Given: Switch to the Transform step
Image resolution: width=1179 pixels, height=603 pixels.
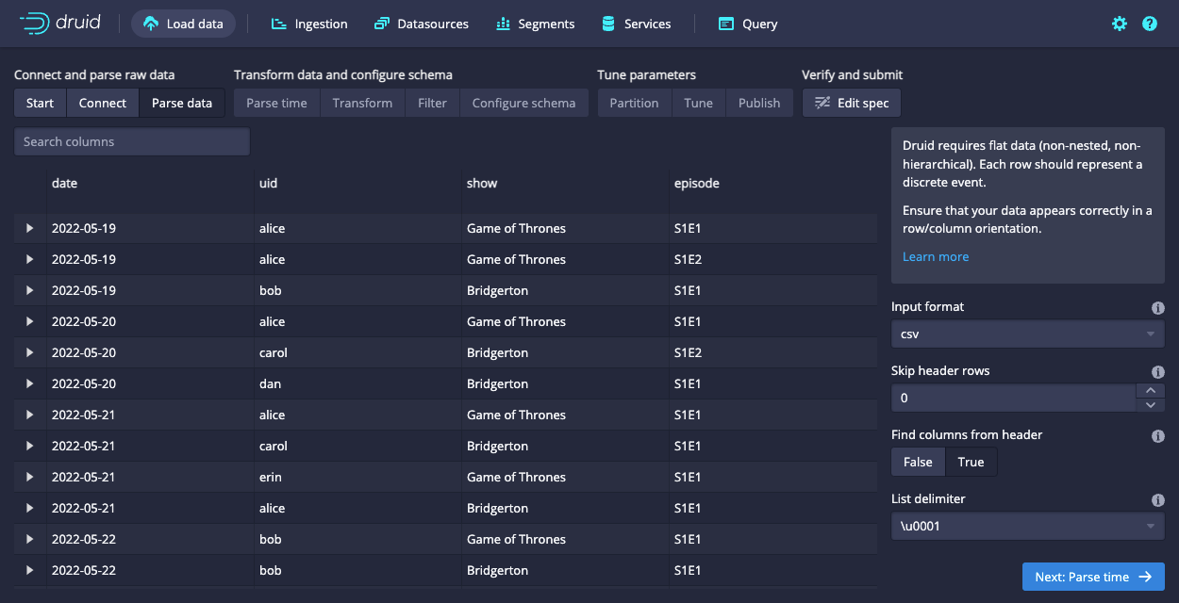Looking at the screenshot, I should (362, 102).
